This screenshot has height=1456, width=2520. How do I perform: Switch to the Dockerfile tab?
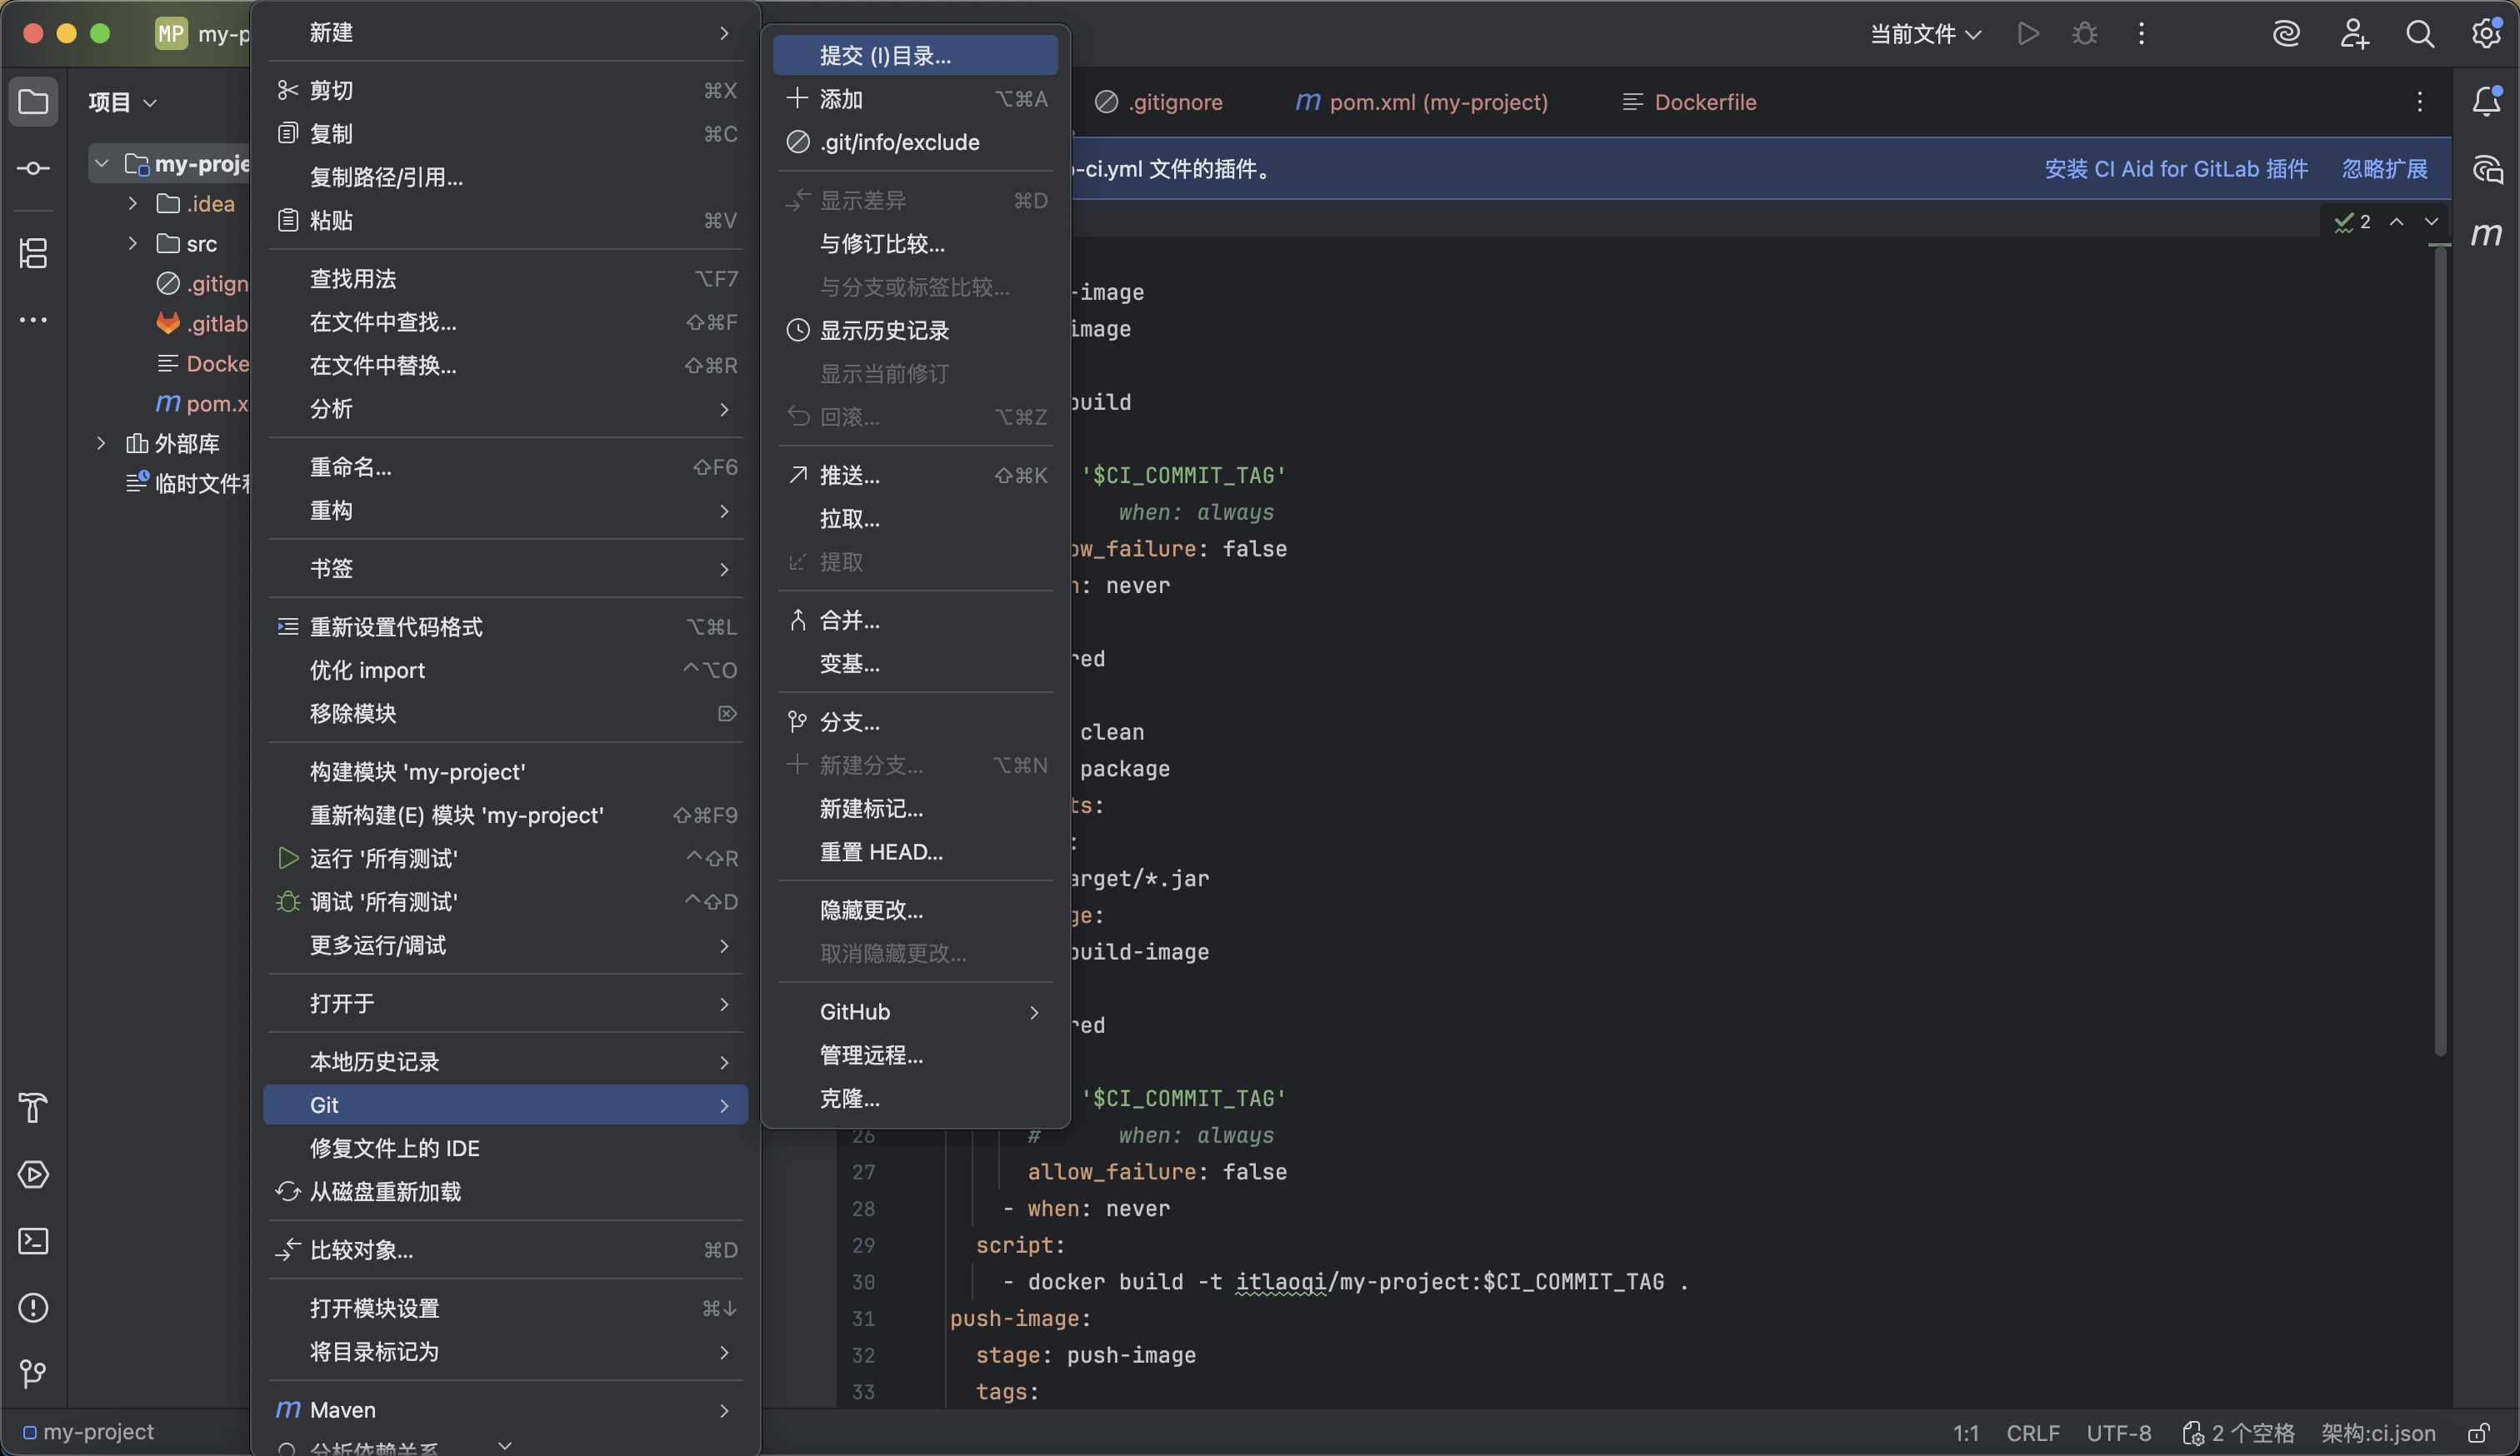pyautogui.click(x=1704, y=102)
